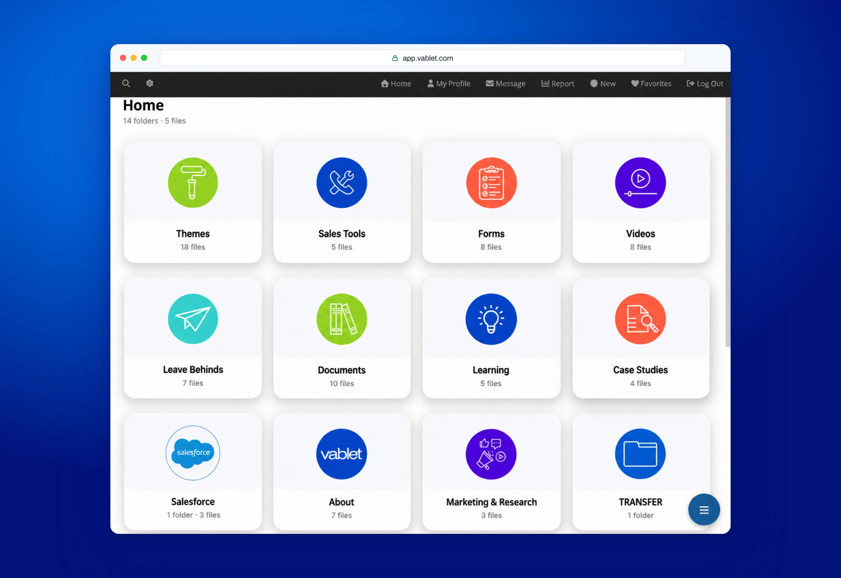The image size is (841, 578).
Task: Click the page vertical scrollbar
Action: point(727,222)
